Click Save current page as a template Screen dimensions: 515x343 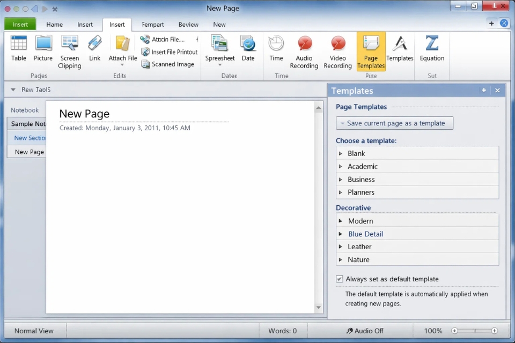(x=394, y=123)
